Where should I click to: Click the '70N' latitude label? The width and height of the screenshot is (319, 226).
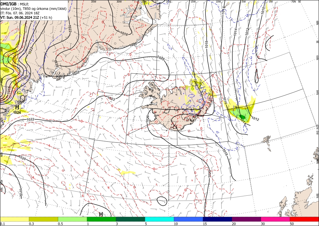click(293, 2)
